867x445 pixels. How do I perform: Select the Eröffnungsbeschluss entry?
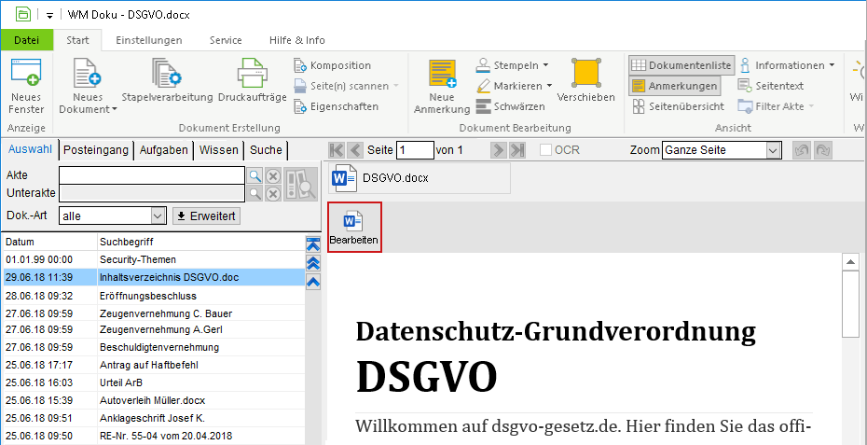(154, 296)
